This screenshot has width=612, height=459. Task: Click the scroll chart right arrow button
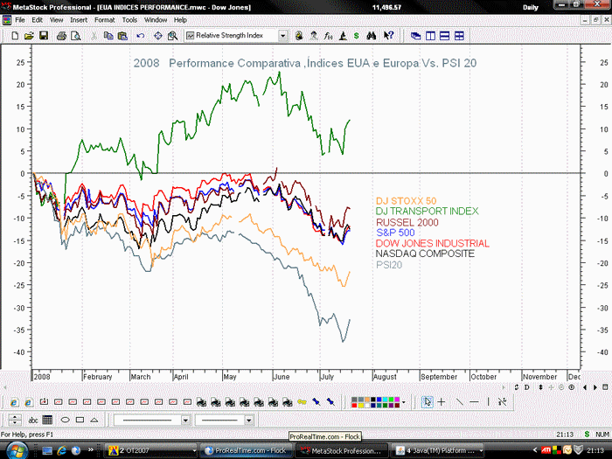(x=595, y=387)
